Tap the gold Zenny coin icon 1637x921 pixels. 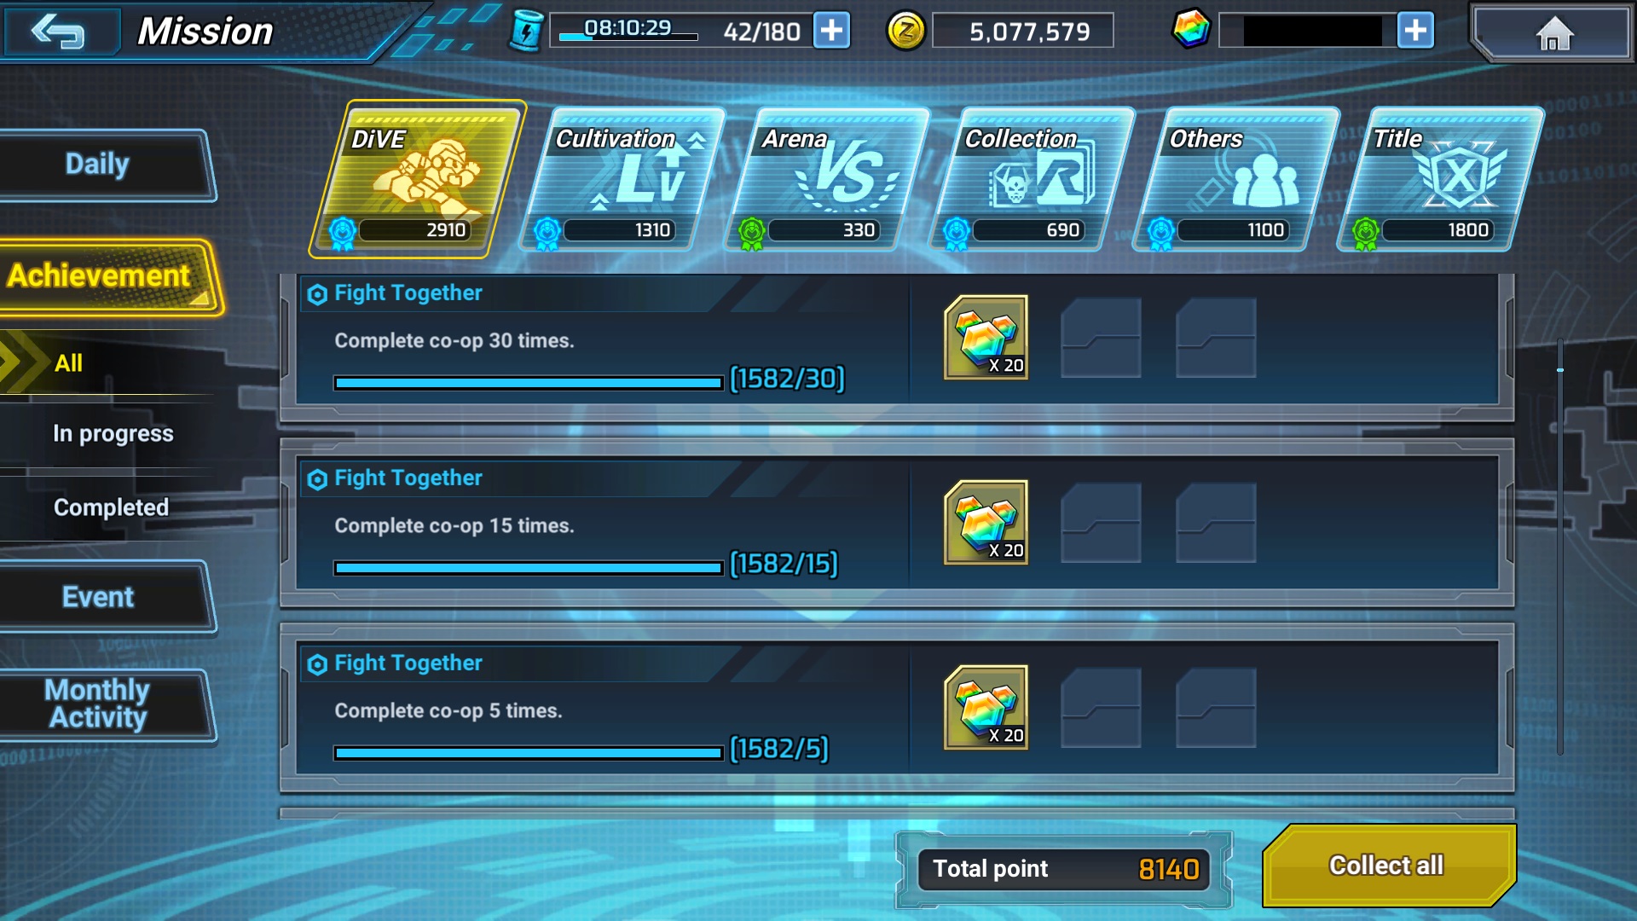coord(905,32)
